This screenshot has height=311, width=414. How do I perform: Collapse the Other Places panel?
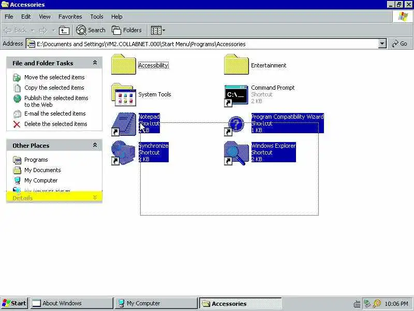click(x=95, y=145)
